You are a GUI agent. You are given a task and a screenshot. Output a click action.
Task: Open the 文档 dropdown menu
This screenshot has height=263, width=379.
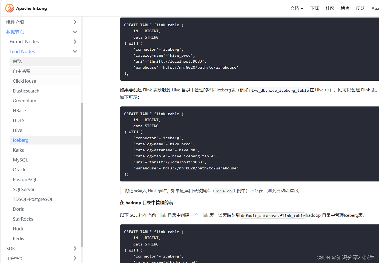tap(297, 8)
